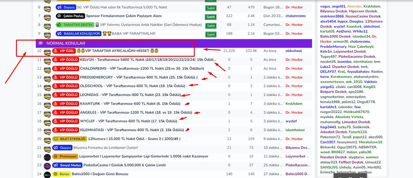This screenshot has height=178, width=413.
Task: Select the Sosyal Medya tag
Action: 67,165
